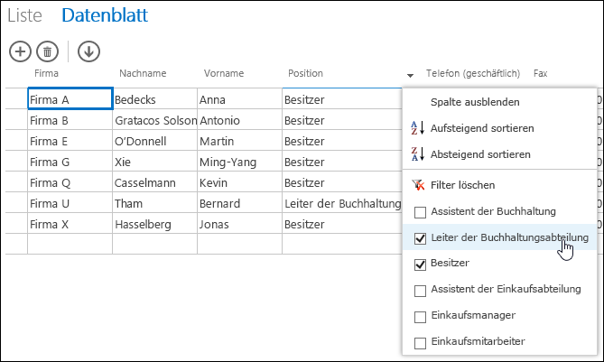Select the Firma Q cell

[70, 181]
